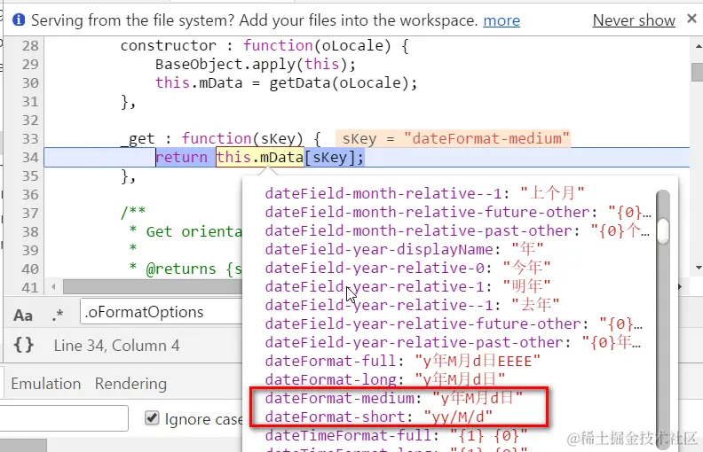This screenshot has width=703, height=452.
Task: Click 'Line 34, Column 4' status text
Action: [116, 346]
